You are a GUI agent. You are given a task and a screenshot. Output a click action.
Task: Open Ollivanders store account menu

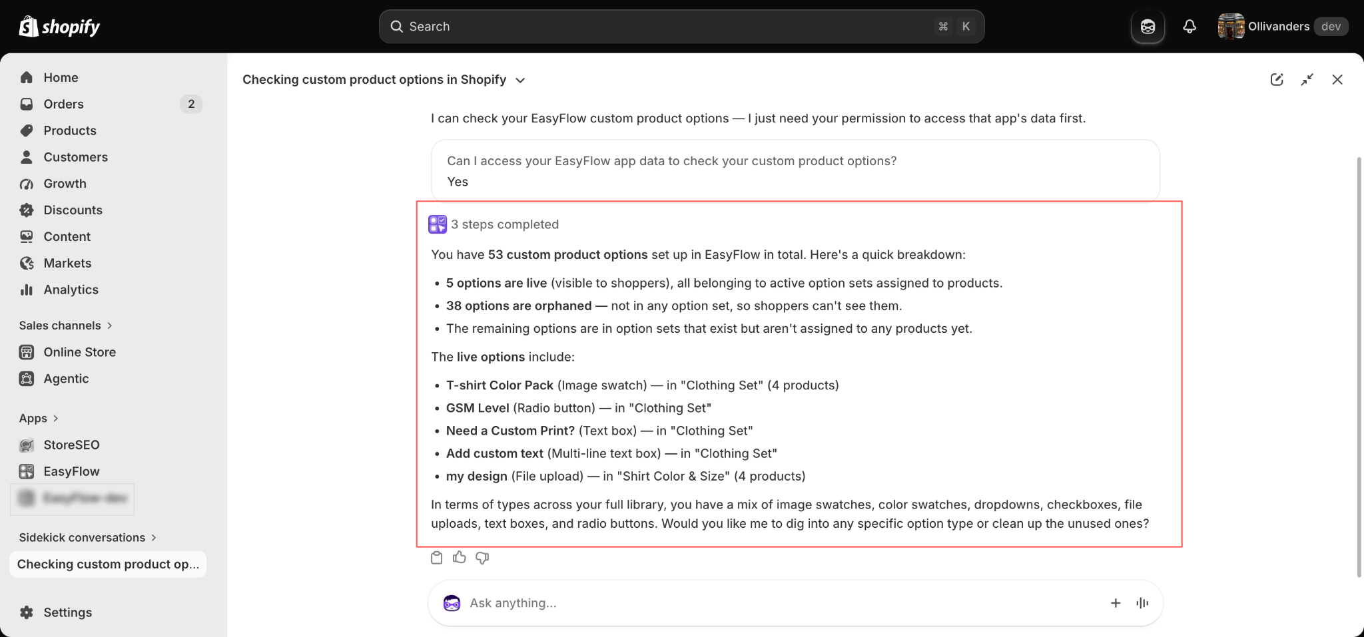click(1283, 27)
